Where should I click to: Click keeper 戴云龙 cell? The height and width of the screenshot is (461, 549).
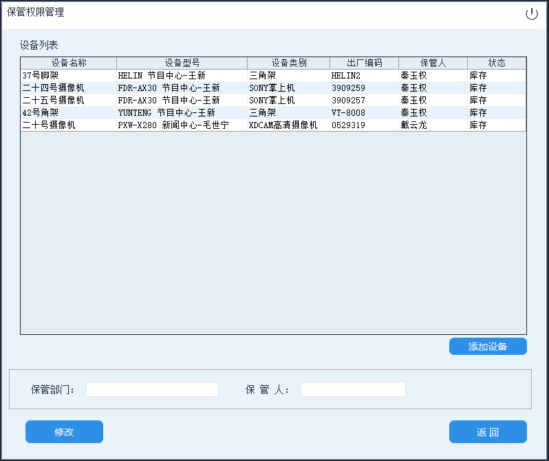tap(414, 125)
